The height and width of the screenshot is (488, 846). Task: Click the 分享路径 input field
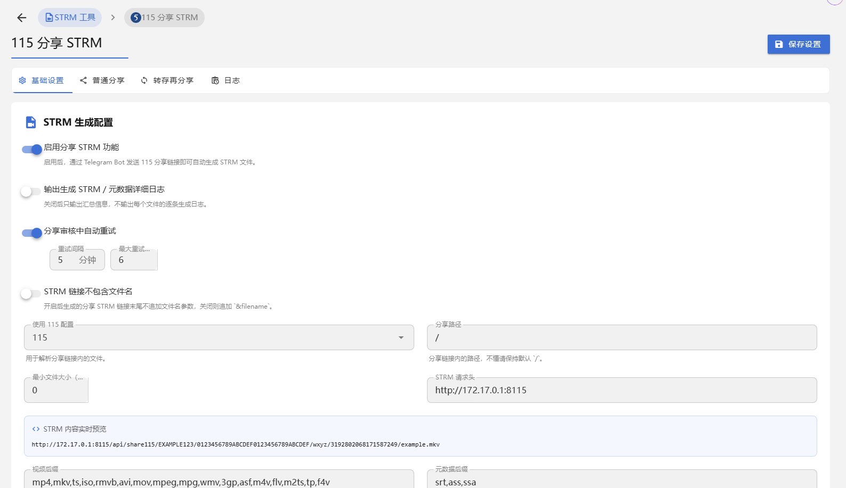[x=622, y=337]
